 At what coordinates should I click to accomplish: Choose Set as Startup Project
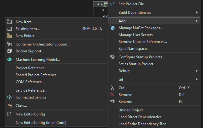136,64
